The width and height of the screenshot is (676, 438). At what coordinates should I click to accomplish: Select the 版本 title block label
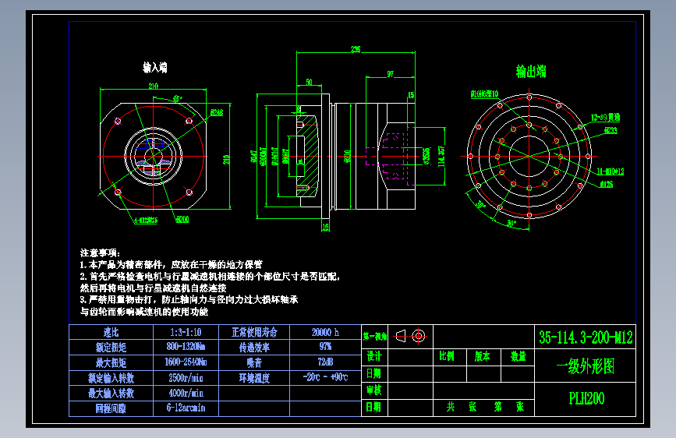(483, 356)
